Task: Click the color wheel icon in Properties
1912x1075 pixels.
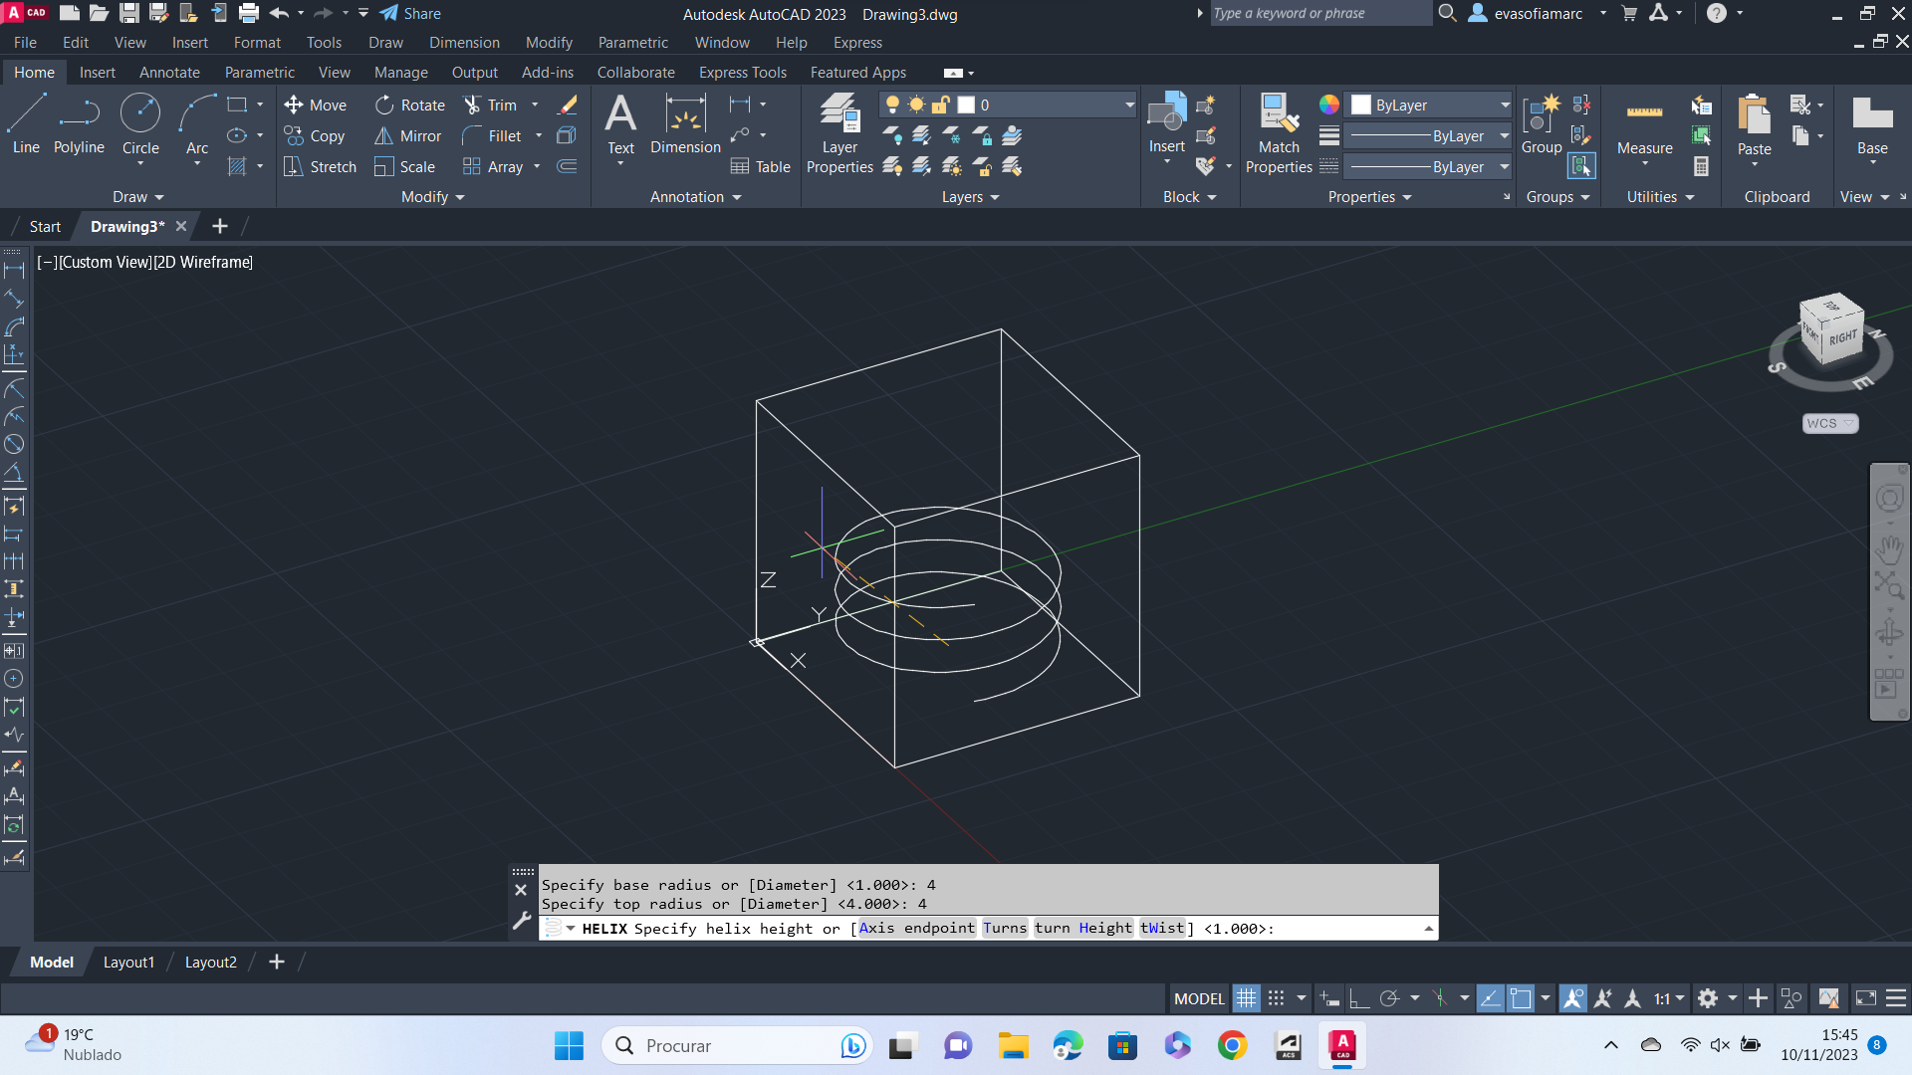Action: tap(1328, 105)
